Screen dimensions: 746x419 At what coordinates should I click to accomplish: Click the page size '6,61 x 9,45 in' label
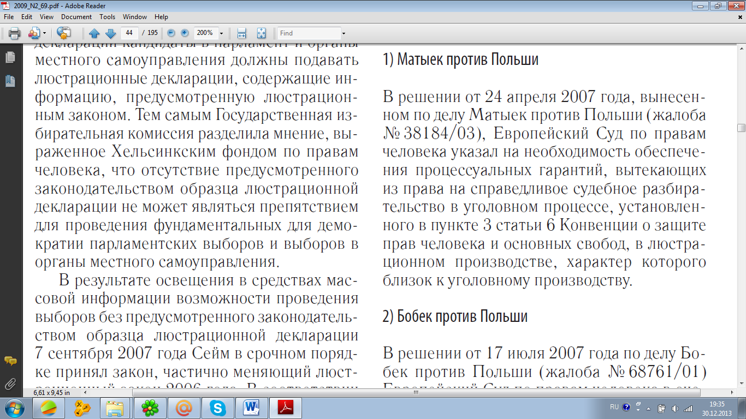tap(52, 392)
